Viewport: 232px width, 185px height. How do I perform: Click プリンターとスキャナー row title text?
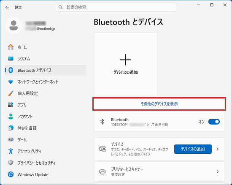point(127,169)
